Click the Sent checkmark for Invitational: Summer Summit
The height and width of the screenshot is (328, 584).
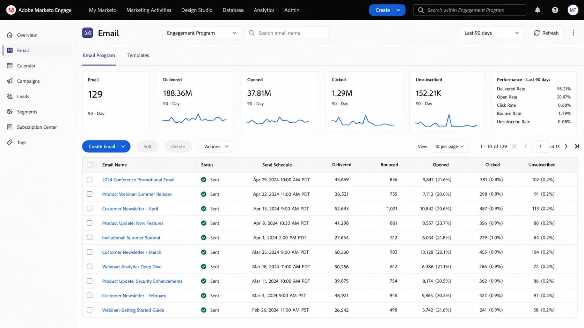point(204,238)
